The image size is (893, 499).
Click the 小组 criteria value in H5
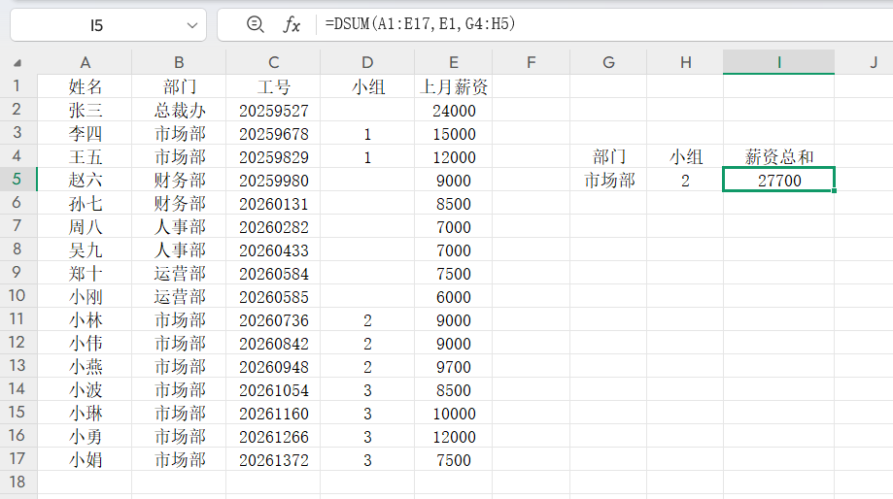tap(685, 181)
